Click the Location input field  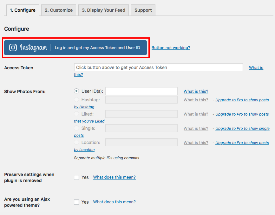tap(141, 142)
